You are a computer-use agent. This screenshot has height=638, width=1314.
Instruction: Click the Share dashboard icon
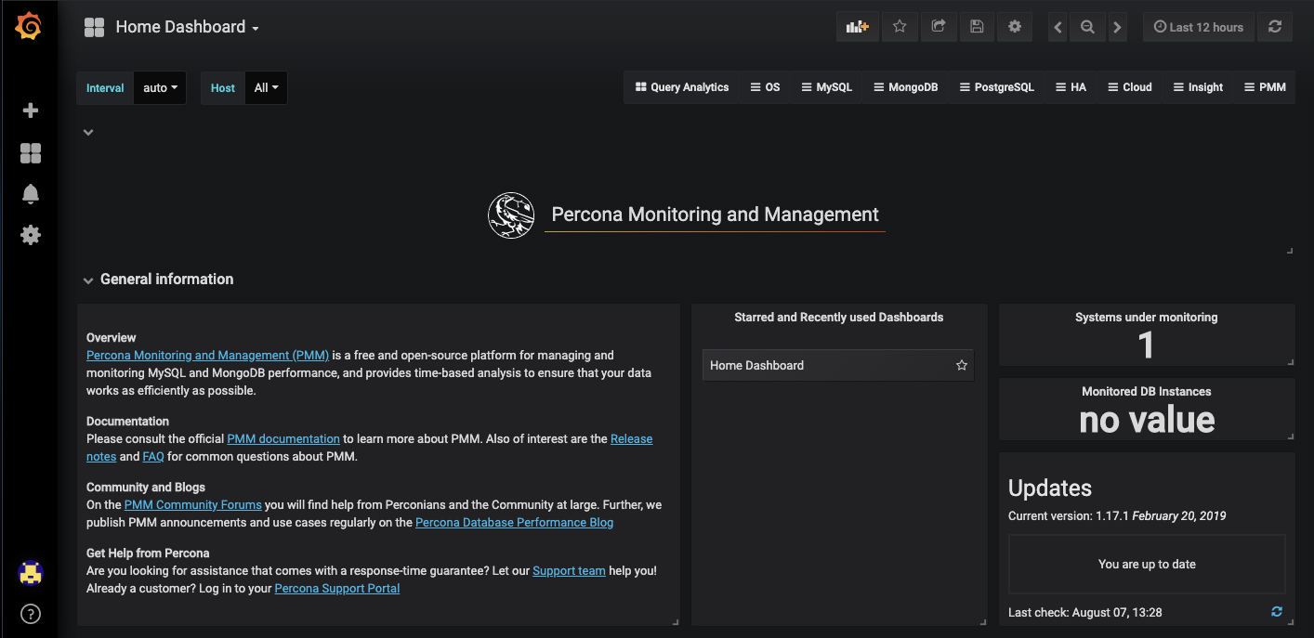click(x=939, y=27)
